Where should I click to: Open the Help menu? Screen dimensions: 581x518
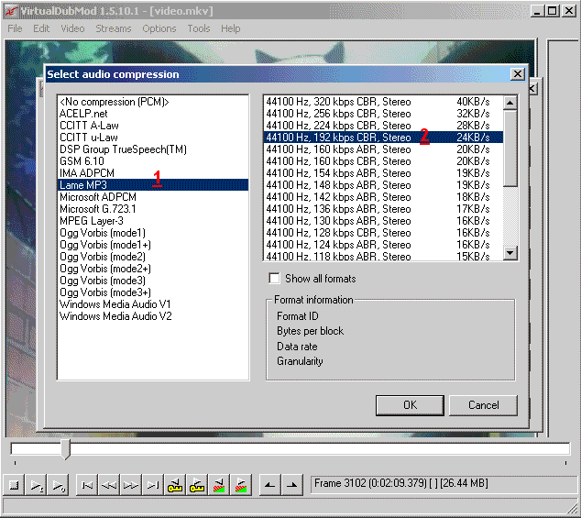230,28
